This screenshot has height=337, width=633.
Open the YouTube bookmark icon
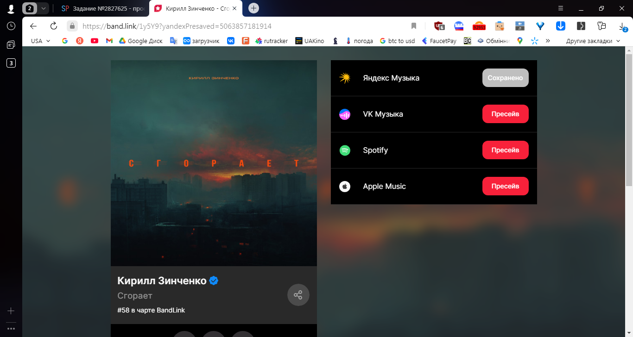point(95,41)
